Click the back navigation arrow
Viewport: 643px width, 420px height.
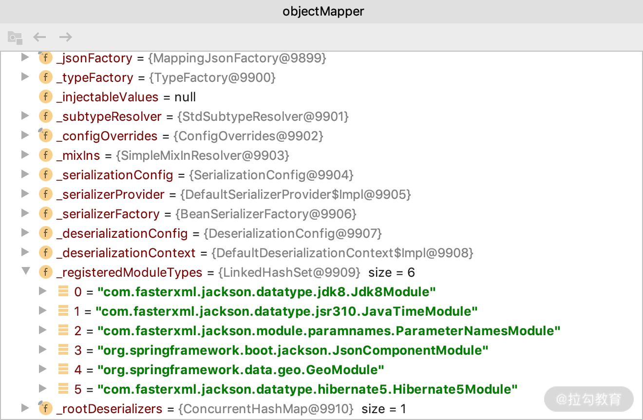coord(39,37)
